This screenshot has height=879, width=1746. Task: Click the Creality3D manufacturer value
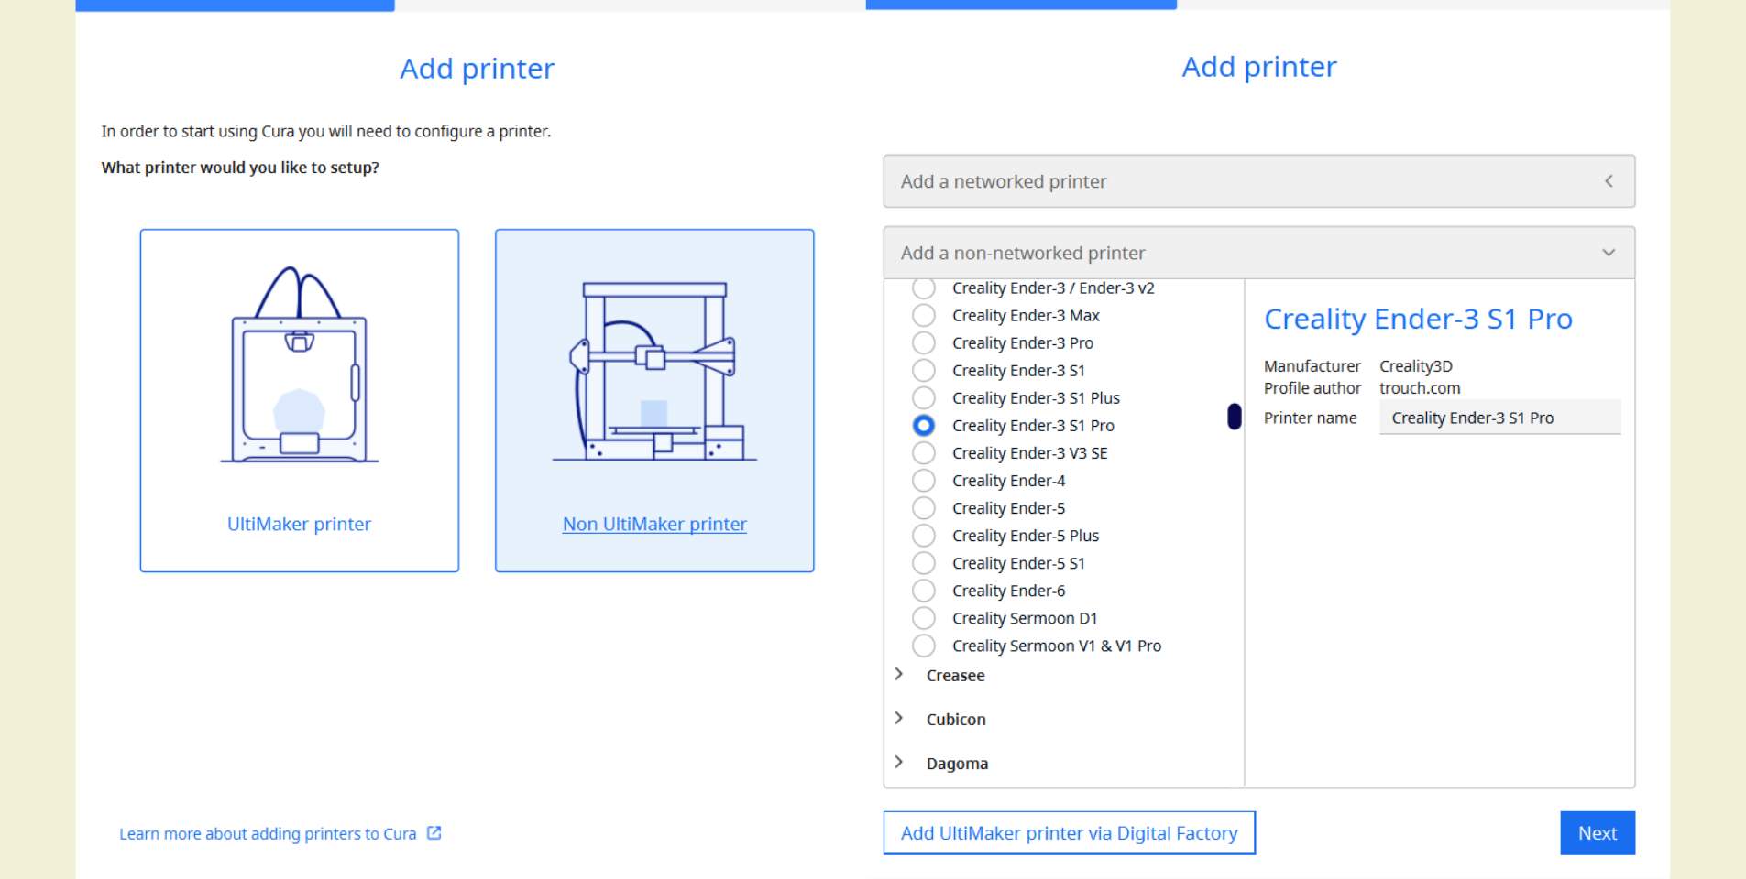[x=1416, y=366]
